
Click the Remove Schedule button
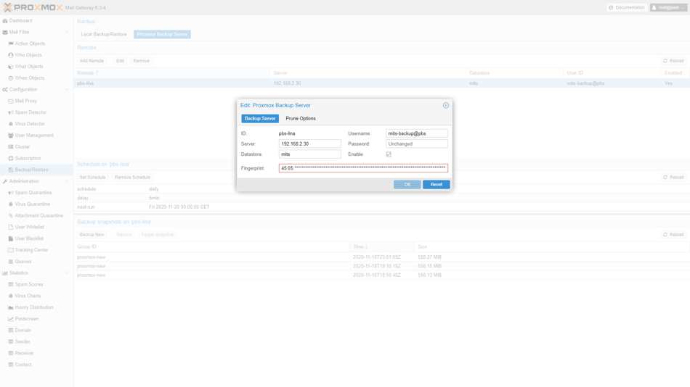[132, 177]
